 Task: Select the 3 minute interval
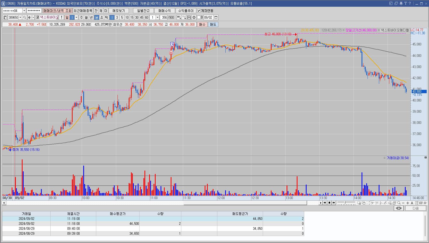[x=117, y=17]
